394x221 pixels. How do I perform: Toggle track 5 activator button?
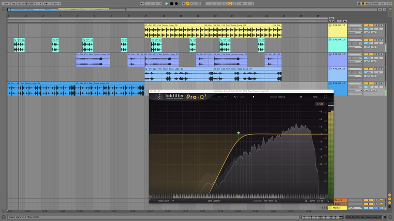click(x=368, y=83)
